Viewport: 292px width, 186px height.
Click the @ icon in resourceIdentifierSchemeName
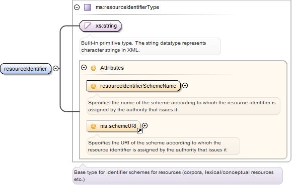(93, 86)
